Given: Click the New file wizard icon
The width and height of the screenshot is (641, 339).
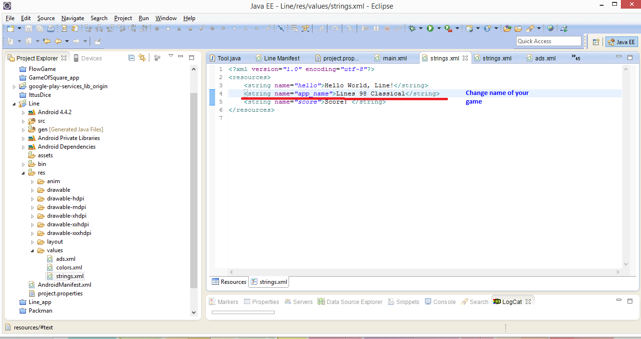Looking at the screenshot, I should point(11,29).
